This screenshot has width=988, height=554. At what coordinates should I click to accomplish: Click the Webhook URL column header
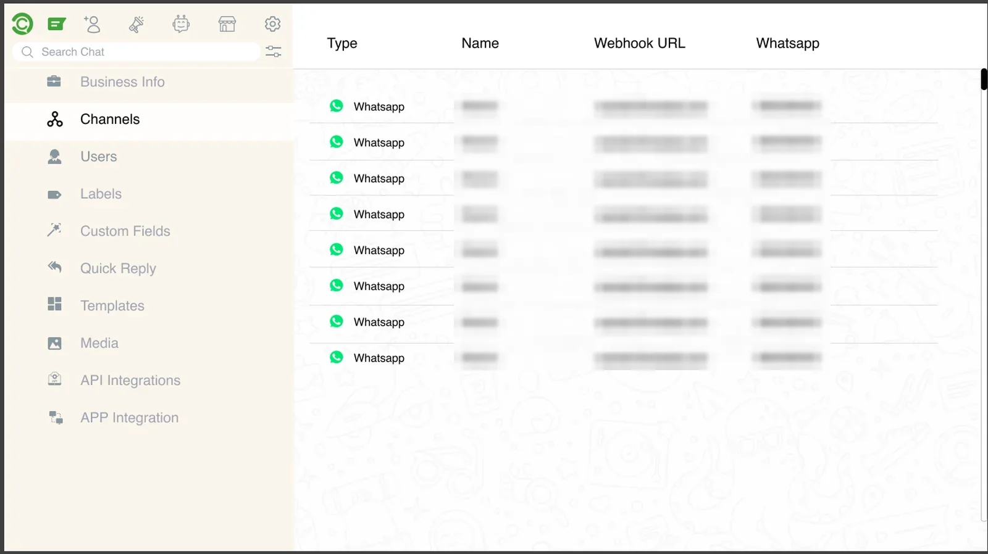(x=640, y=43)
